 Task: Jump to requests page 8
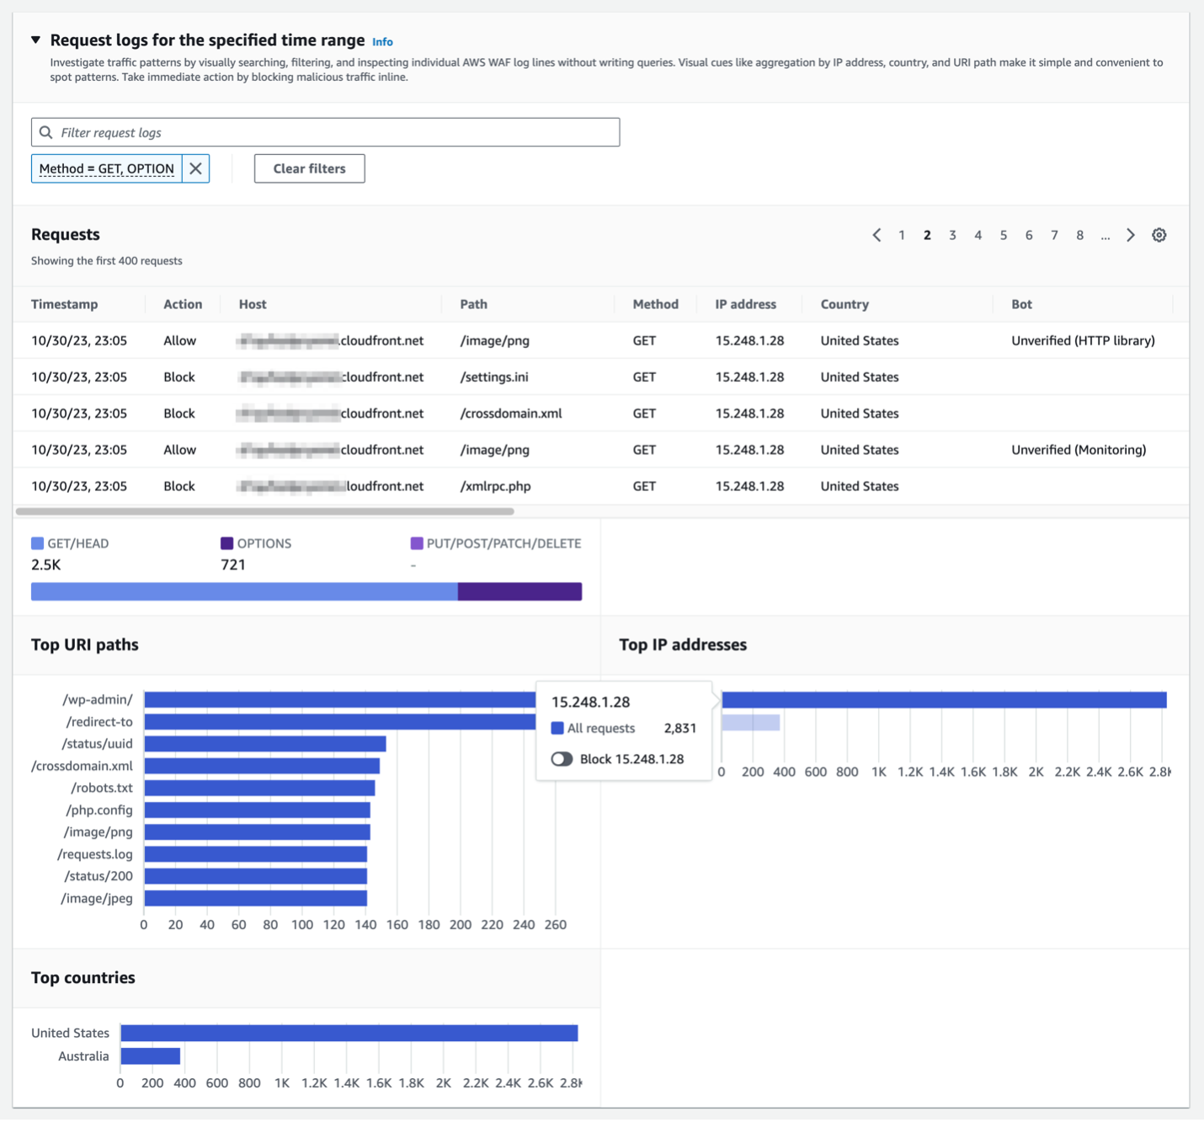[x=1079, y=235]
